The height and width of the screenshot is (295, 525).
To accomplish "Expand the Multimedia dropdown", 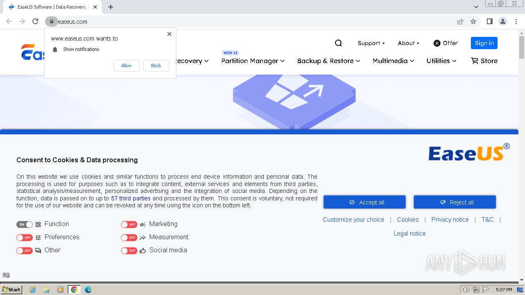I will (x=393, y=61).
